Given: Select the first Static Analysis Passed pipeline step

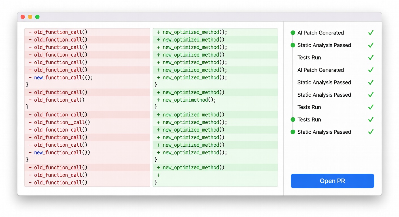Looking at the screenshot, I should [x=324, y=45].
